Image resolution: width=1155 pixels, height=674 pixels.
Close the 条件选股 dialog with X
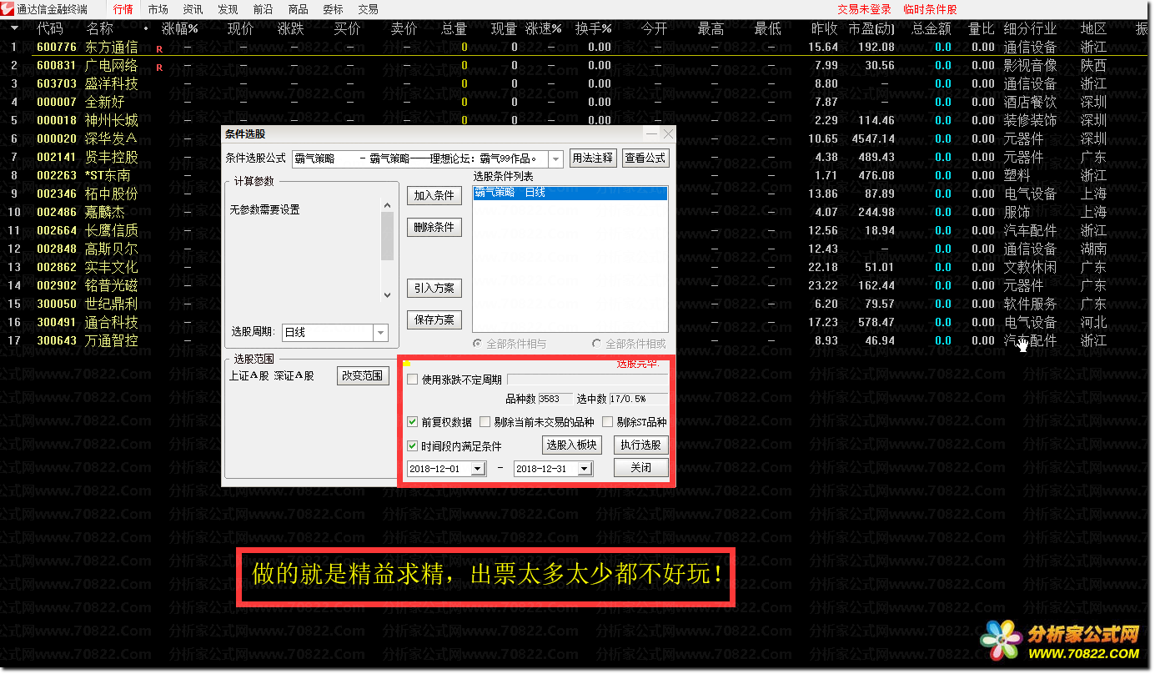(667, 133)
